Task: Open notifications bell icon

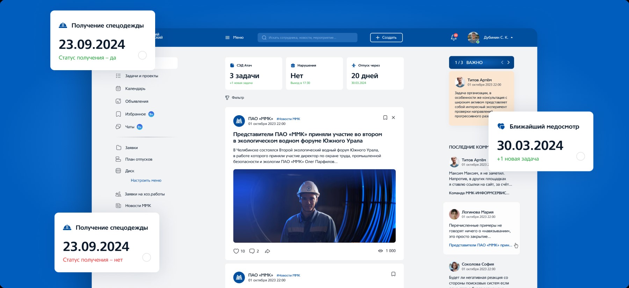Action: [x=454, y=37]
